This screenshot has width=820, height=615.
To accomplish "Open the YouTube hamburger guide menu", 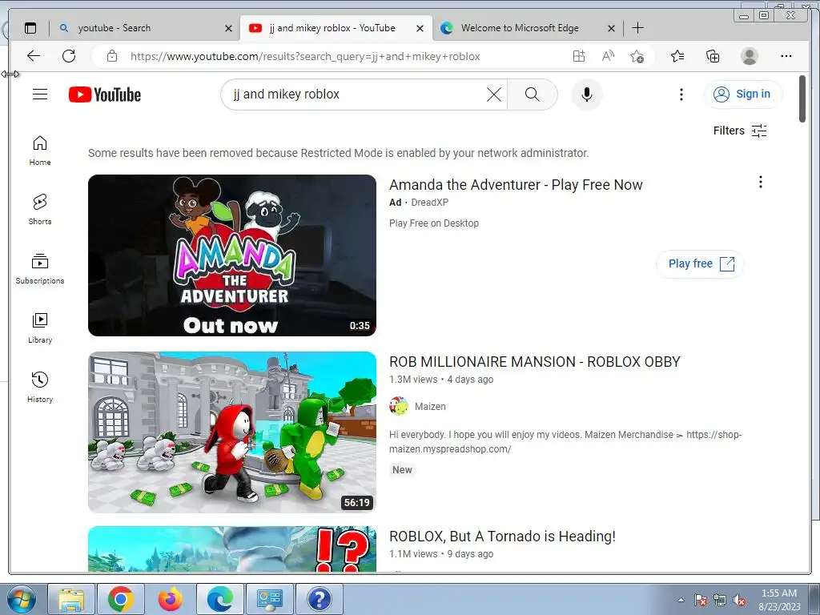I will click(40, 94).
